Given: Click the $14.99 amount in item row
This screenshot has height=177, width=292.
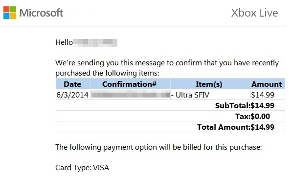Looking at the screenshot, I should click(x=263, y=95).
